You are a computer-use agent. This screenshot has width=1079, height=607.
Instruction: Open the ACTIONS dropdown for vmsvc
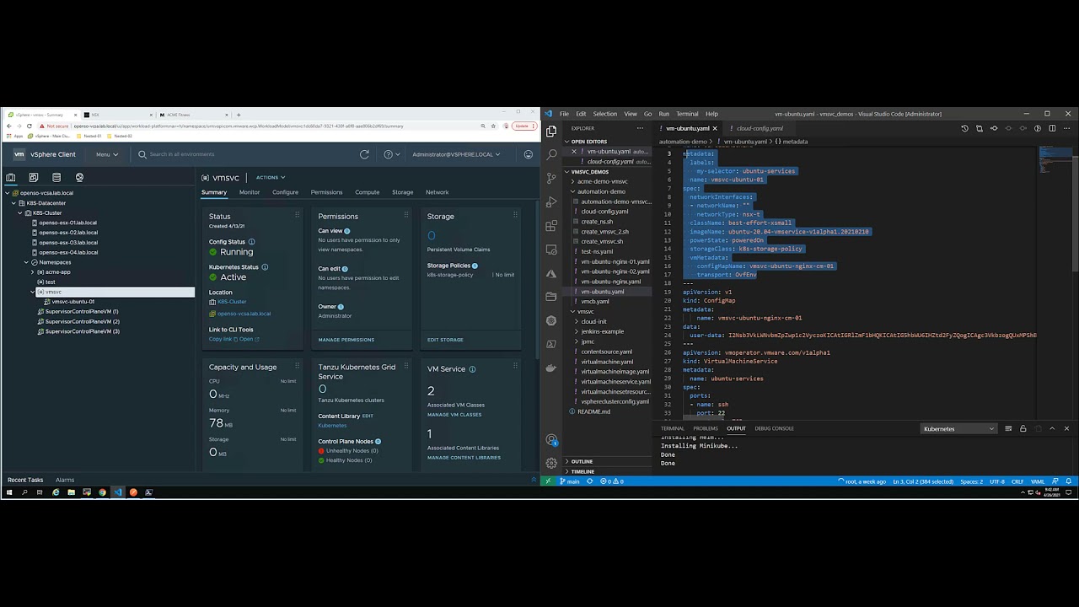(x=271, y=177)
